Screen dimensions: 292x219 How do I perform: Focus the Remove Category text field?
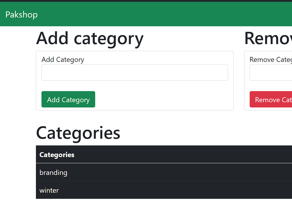point(271,72)
